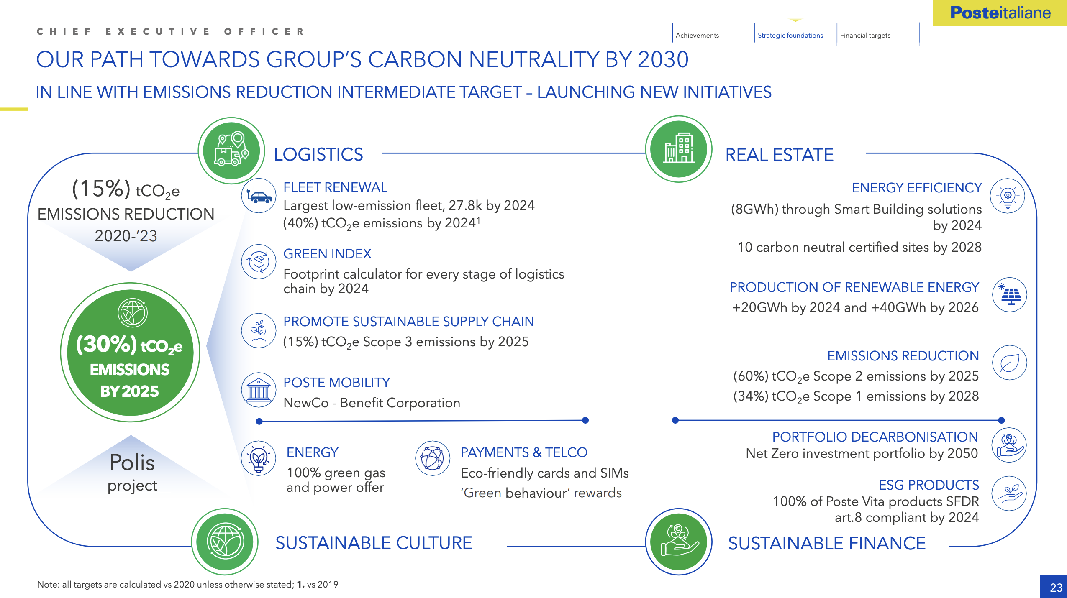Click the green Sustainable Culture globe icon
The width and height of the screenshot is (1067, 598).
pyautogui.click(x=225, y=542)
